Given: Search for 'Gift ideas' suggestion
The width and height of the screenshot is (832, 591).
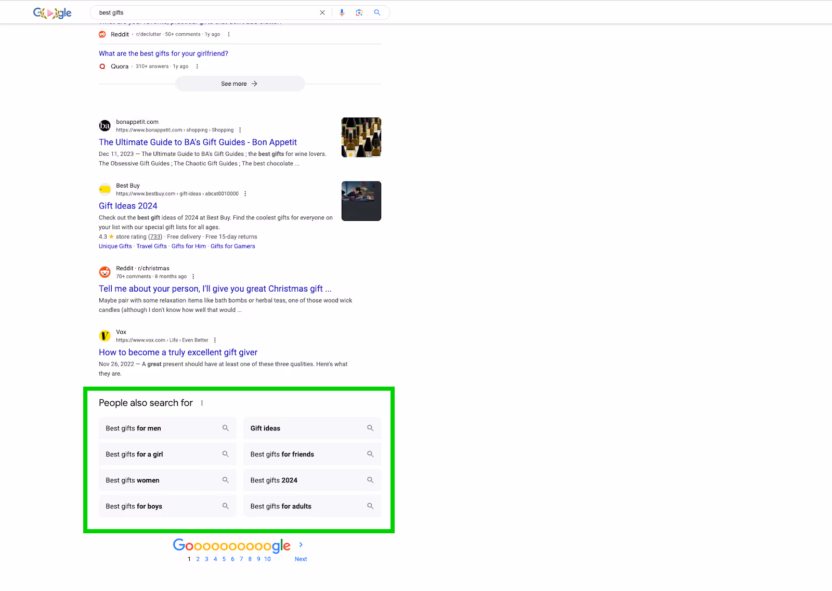Looking at the screenshot, I should 312,428.
